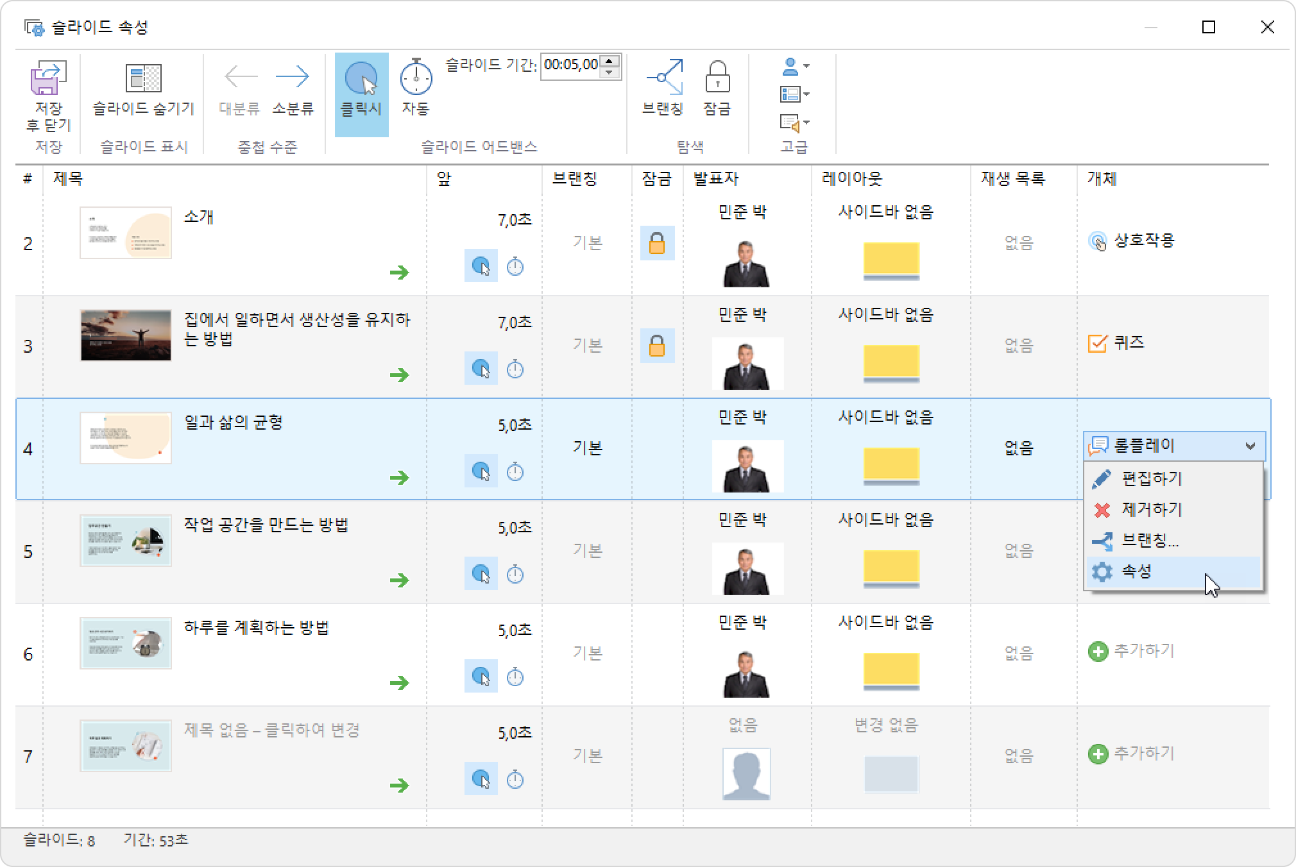Click the Lock icon in ribbon
Image resolution: width=1296 pixels, height=867 pixels.
click(717, 78)
